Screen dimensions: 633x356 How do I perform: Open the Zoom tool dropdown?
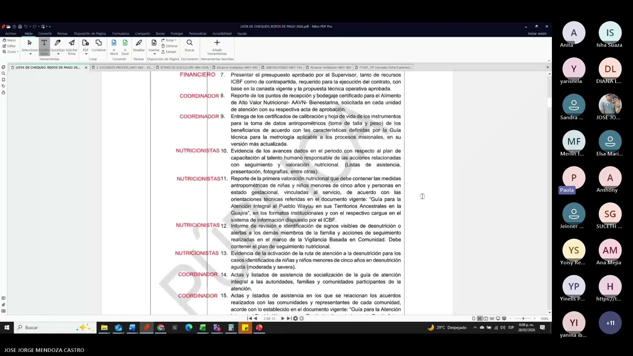pos(10,51)
